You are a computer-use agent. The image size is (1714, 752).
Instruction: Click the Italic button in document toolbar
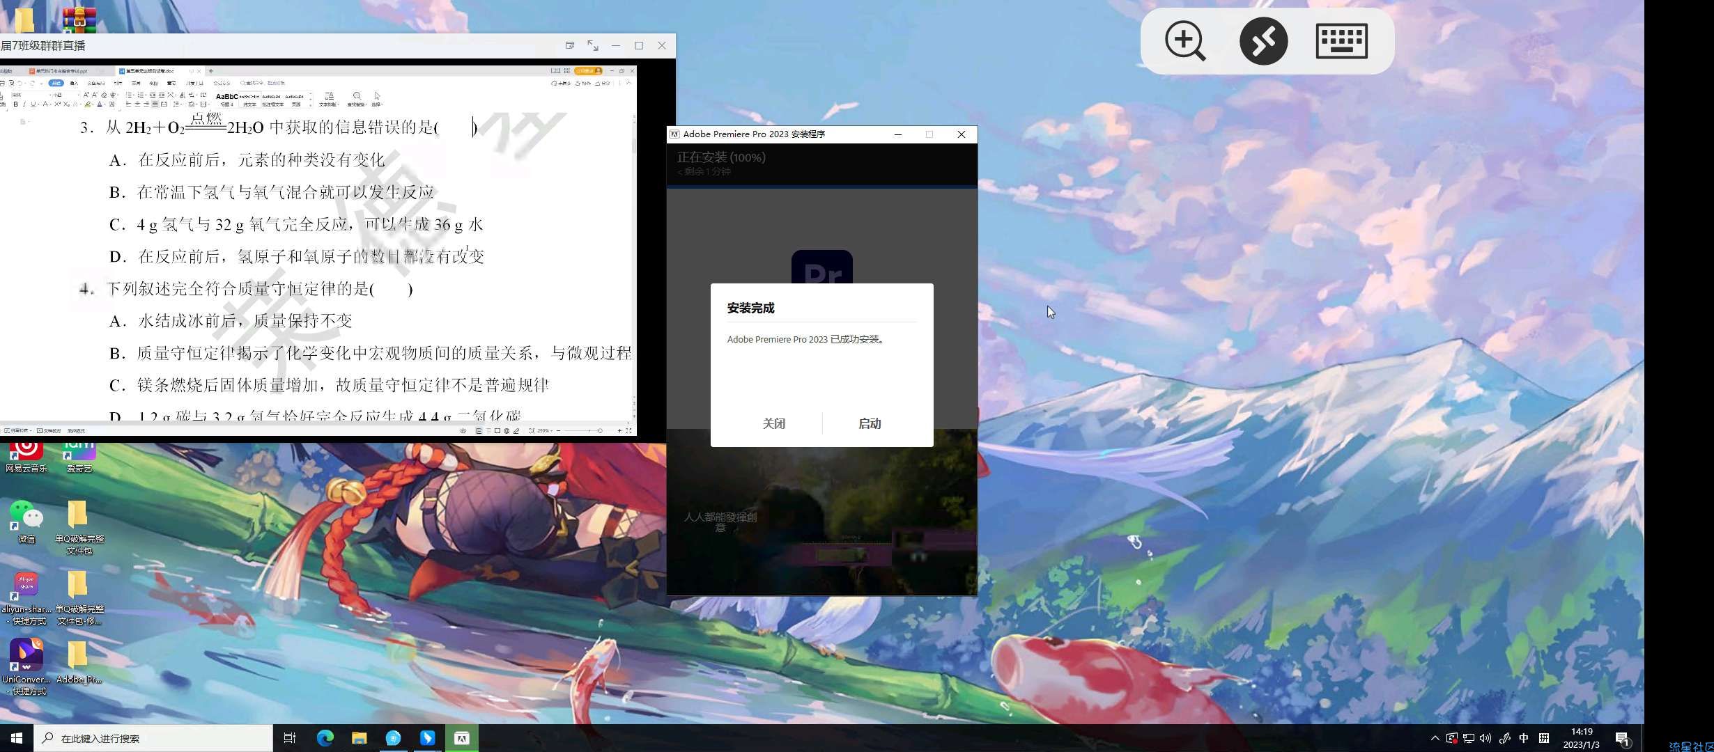tap(24, 104)
